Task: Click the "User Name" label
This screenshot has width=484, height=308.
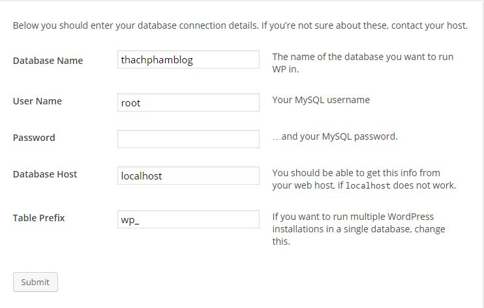Action: point(37,101)
